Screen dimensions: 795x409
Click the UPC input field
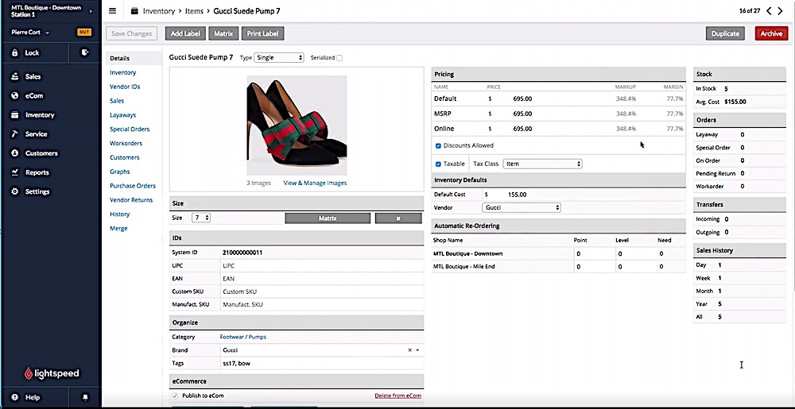point(322,265)
